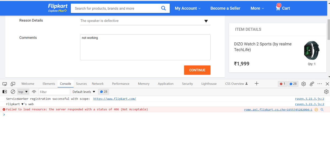Screen dimensions: 330x145
Task: Open the Security tab
Action: click(x=187, y=84)
